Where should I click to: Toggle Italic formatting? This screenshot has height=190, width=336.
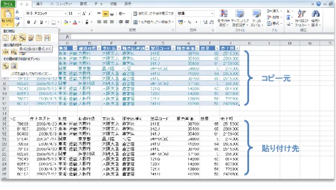(35, 22)
